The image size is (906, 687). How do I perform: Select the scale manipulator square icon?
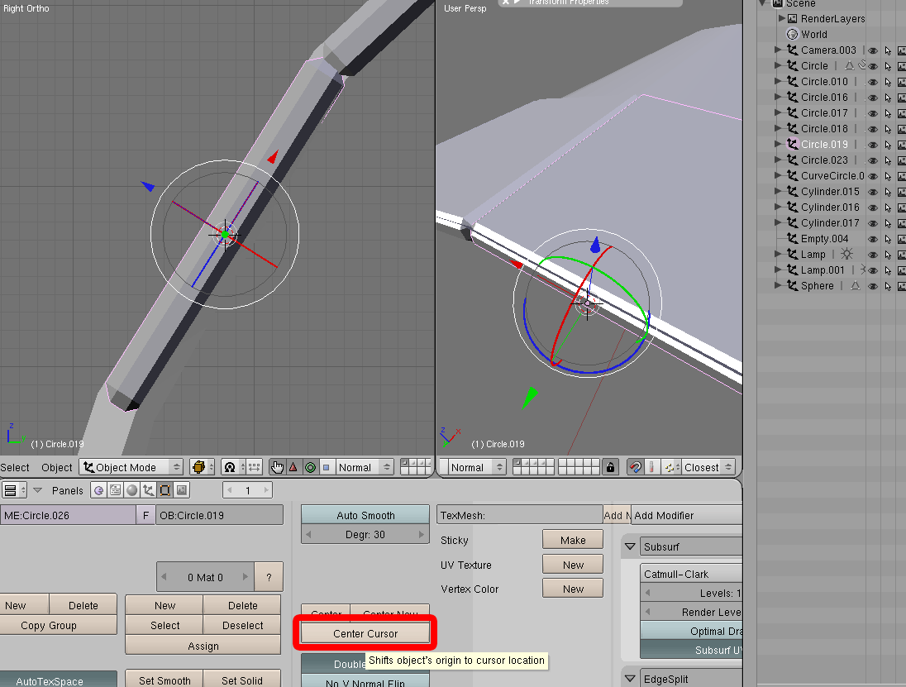click(x=326, y=467)
